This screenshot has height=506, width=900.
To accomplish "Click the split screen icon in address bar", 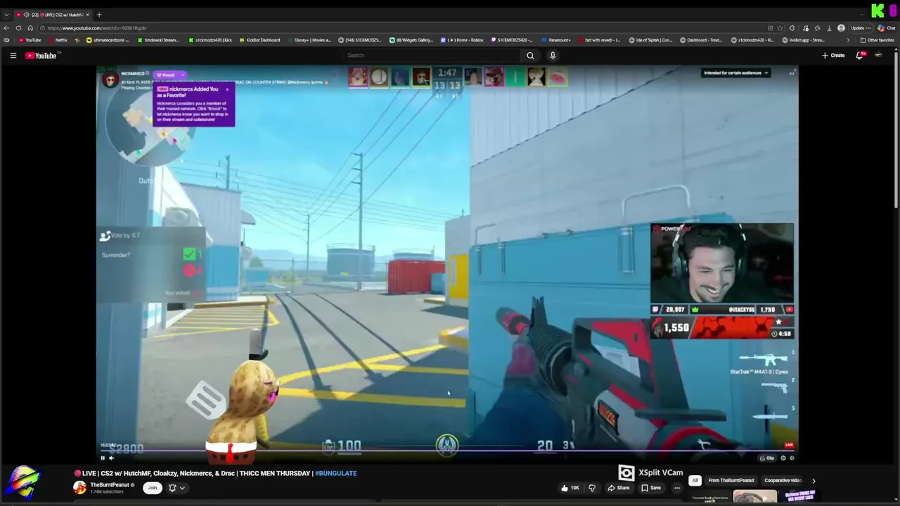I will click(770, 28).
